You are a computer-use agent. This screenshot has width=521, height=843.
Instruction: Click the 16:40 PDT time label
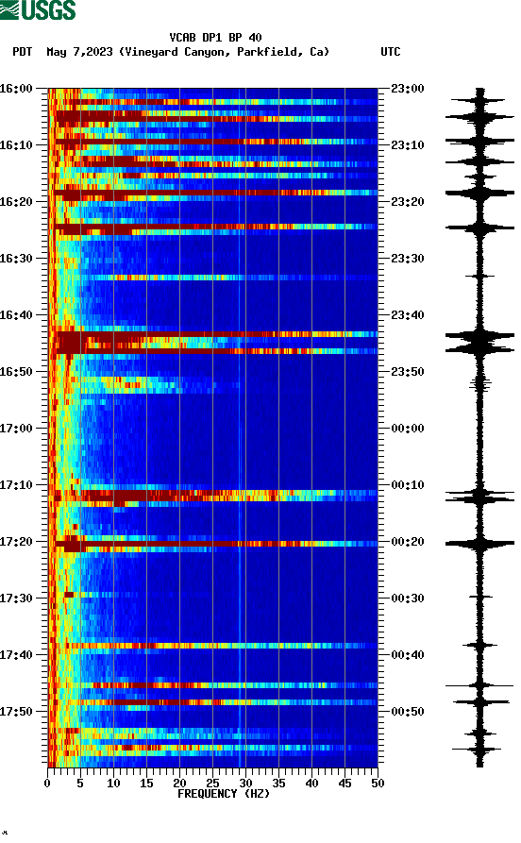tap(16, 315)
